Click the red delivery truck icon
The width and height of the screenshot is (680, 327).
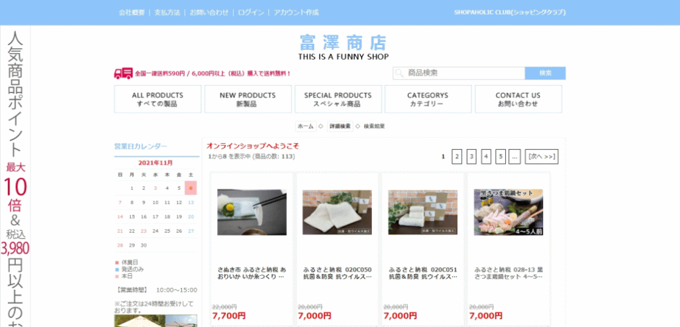coord(123,73)
